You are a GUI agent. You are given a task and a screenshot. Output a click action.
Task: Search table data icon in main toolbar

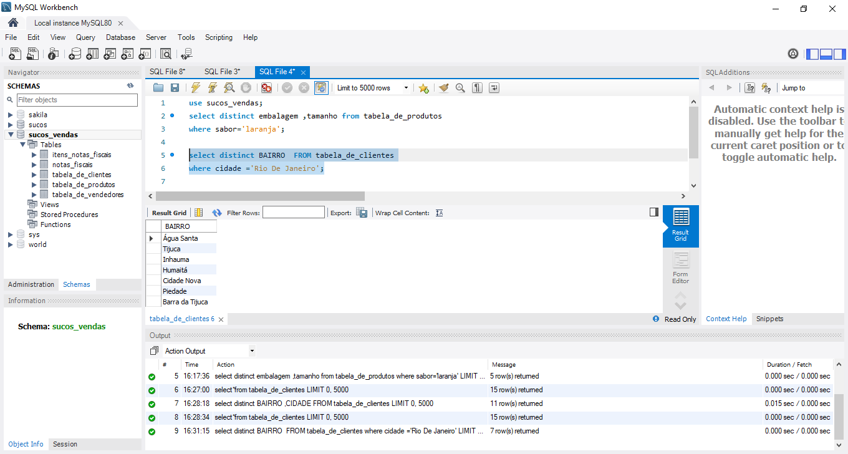[166, 54]
